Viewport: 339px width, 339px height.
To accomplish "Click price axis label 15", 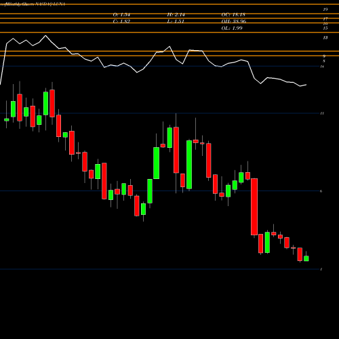I will click(325, 28).
